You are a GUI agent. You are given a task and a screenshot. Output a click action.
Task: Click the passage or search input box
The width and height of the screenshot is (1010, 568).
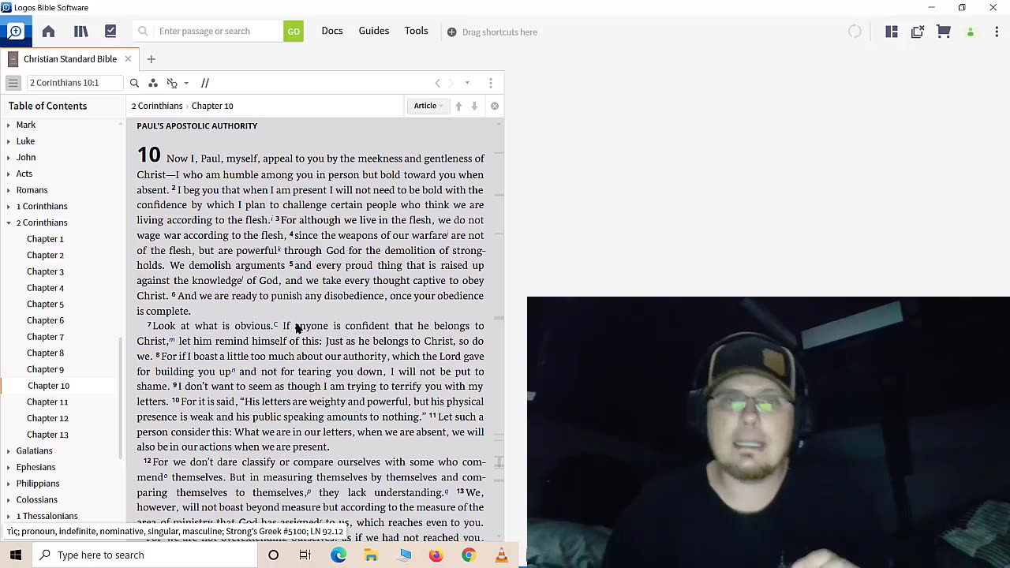(219, 32)
